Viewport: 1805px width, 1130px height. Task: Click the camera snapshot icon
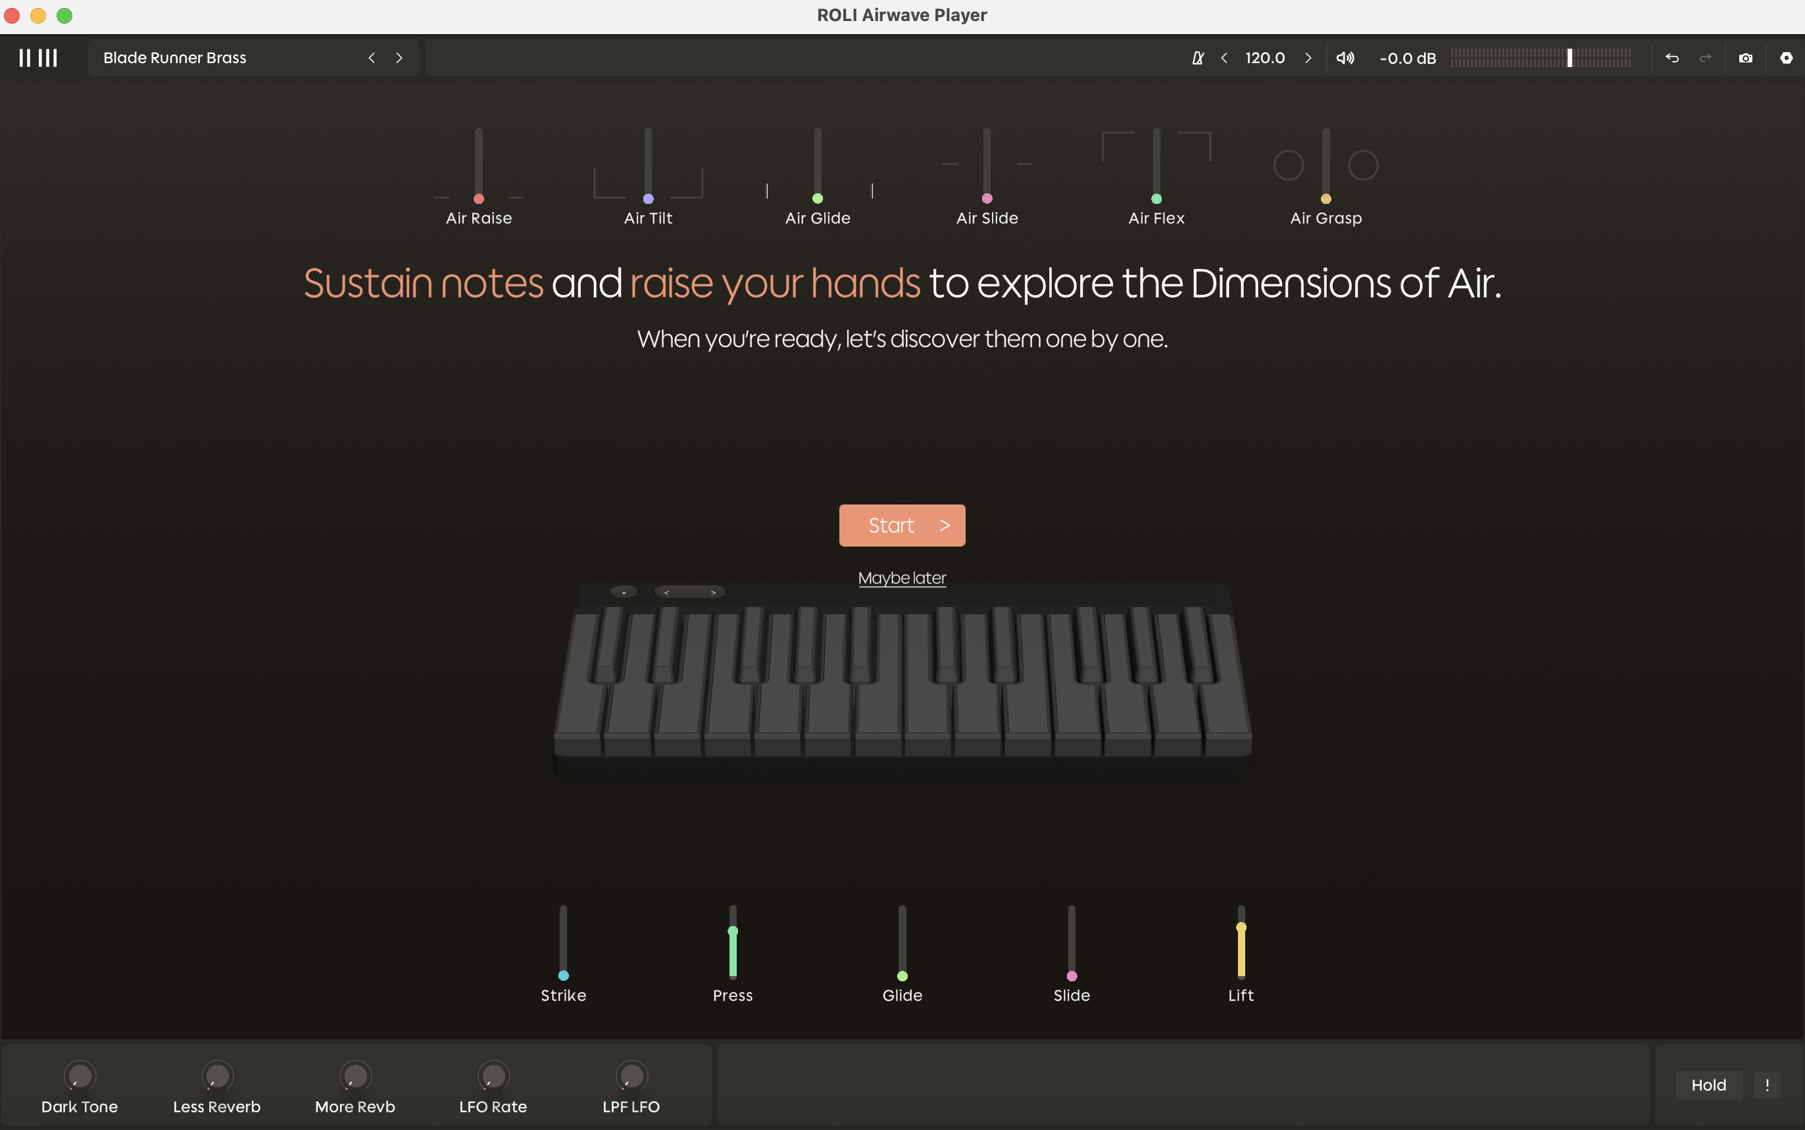click(x=1745, y=57)
